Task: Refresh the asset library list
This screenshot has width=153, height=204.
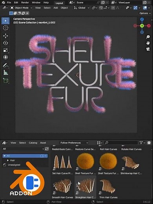Action: coord(47,149)
